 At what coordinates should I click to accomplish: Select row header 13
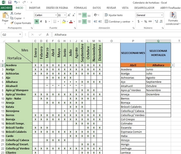pos(3,111)
